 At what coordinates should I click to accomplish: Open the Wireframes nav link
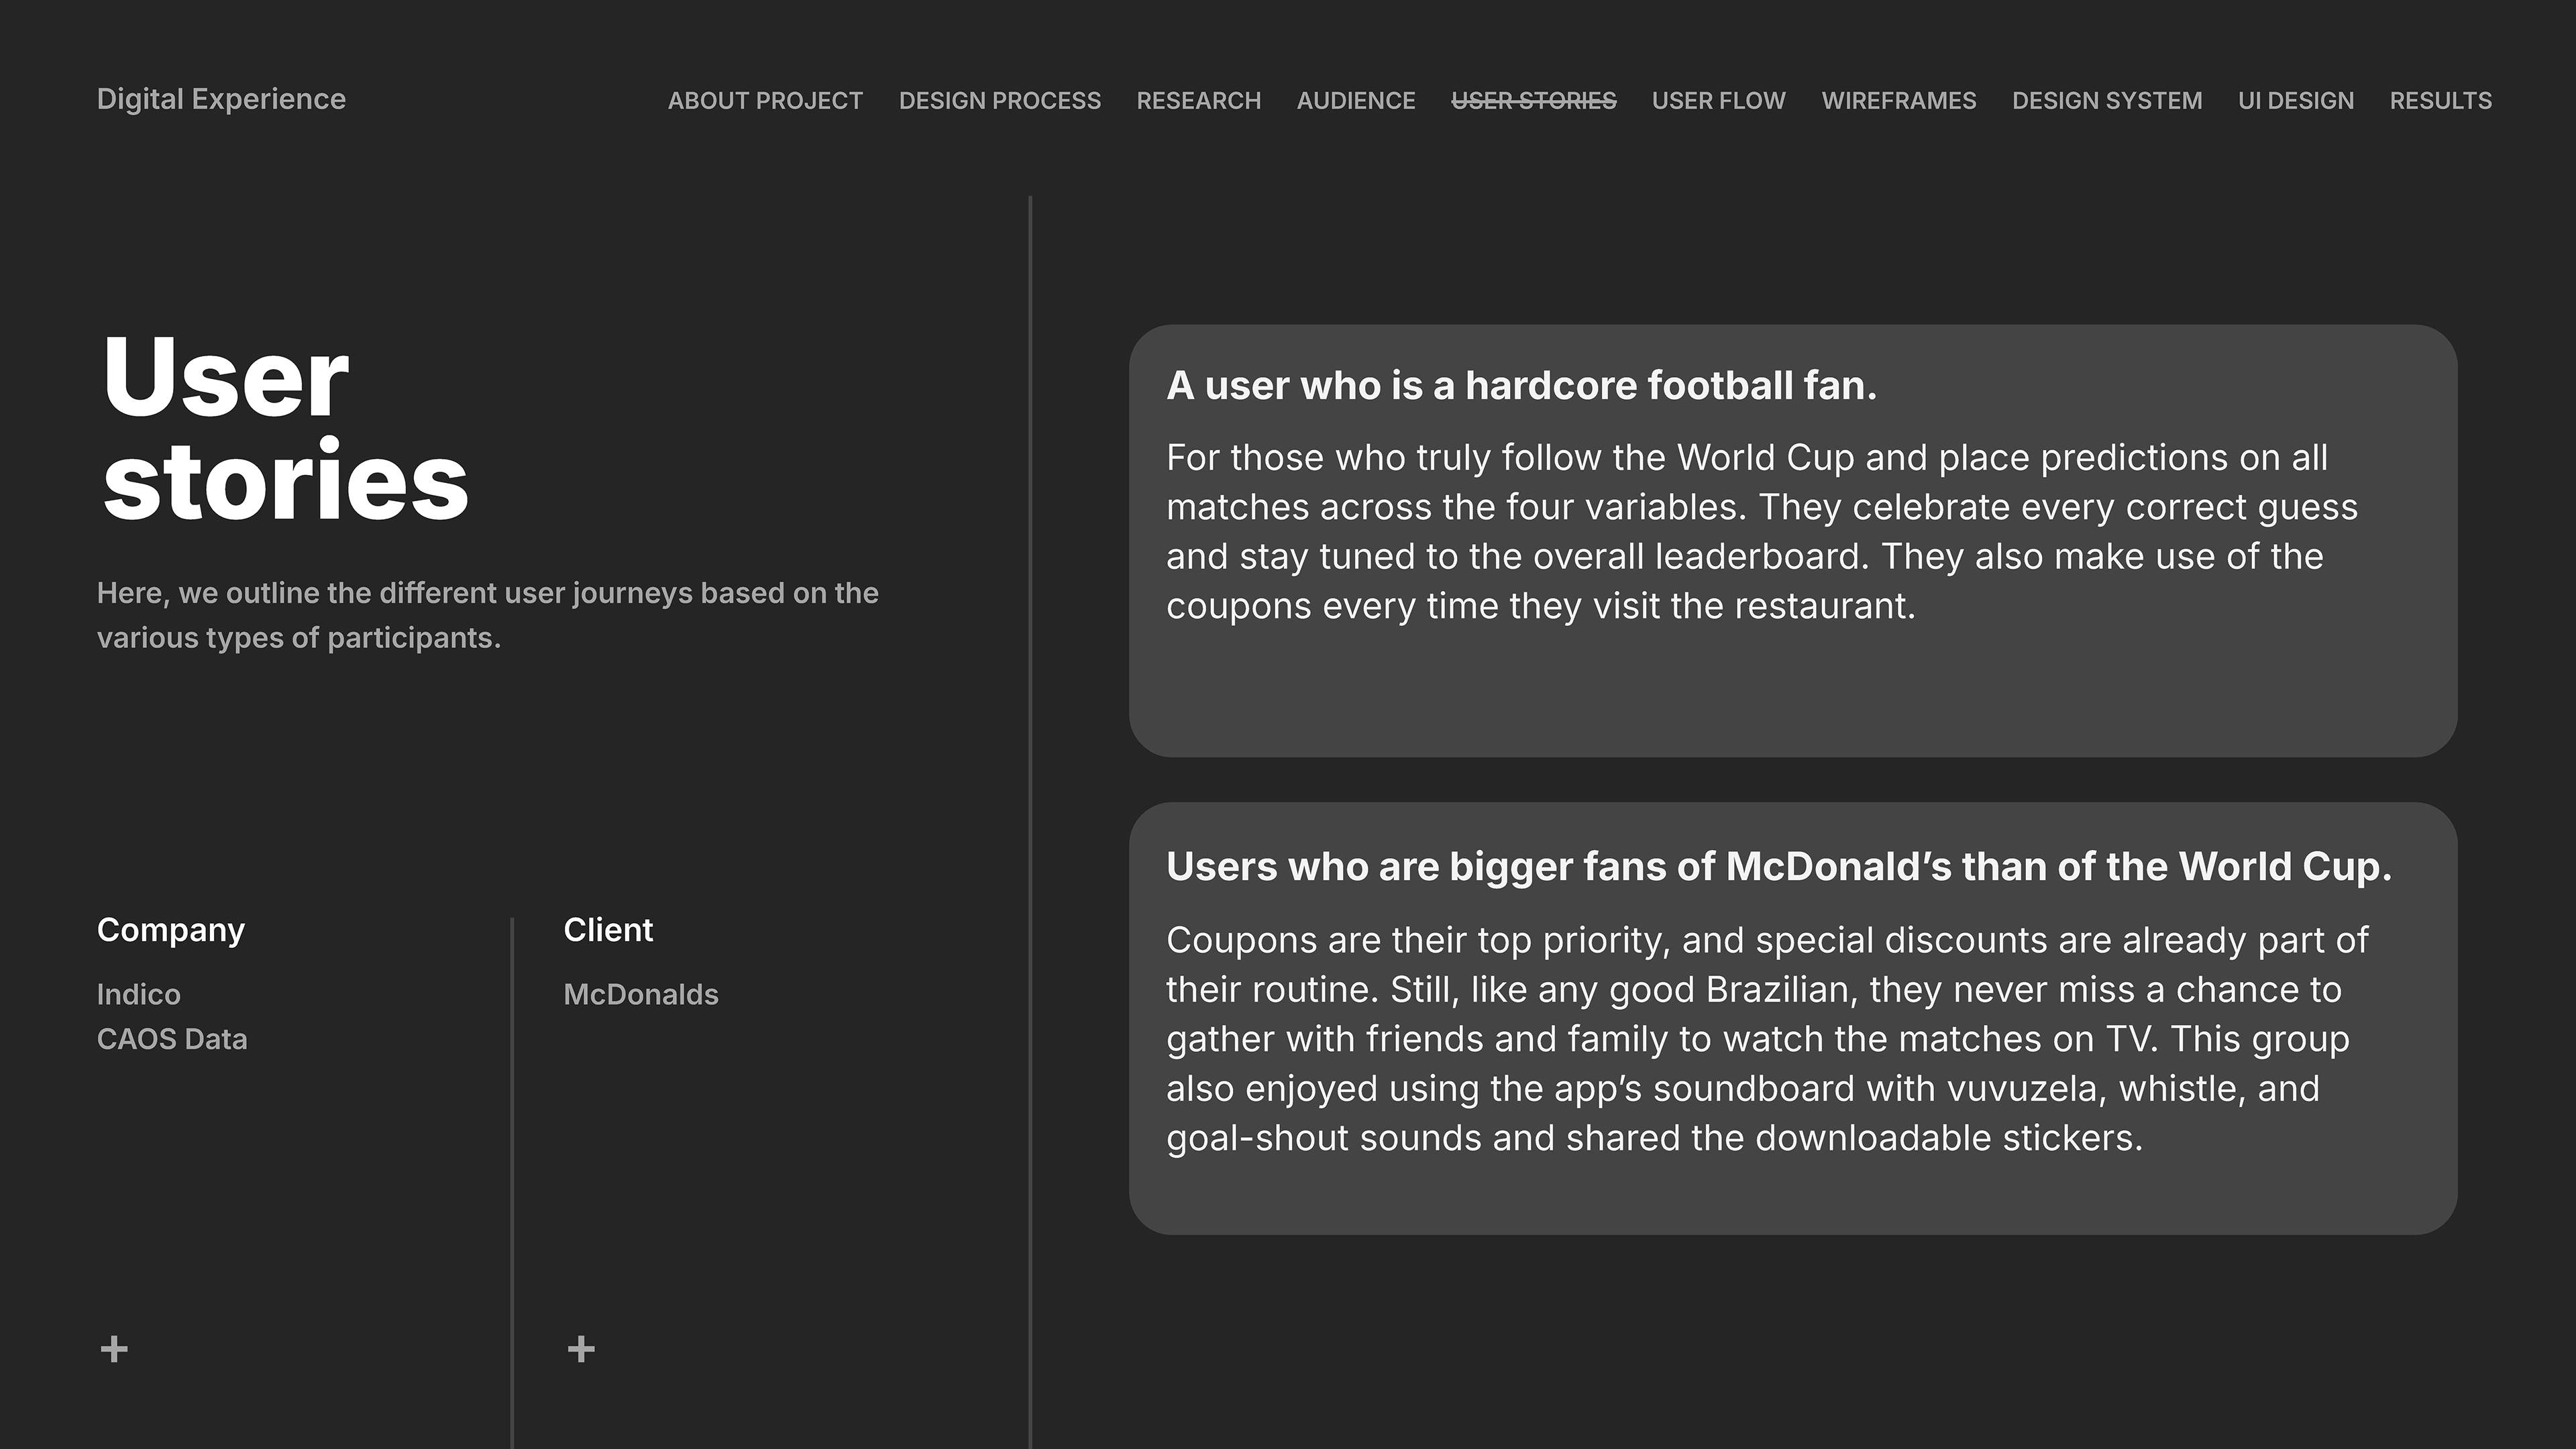point(1898,101)
